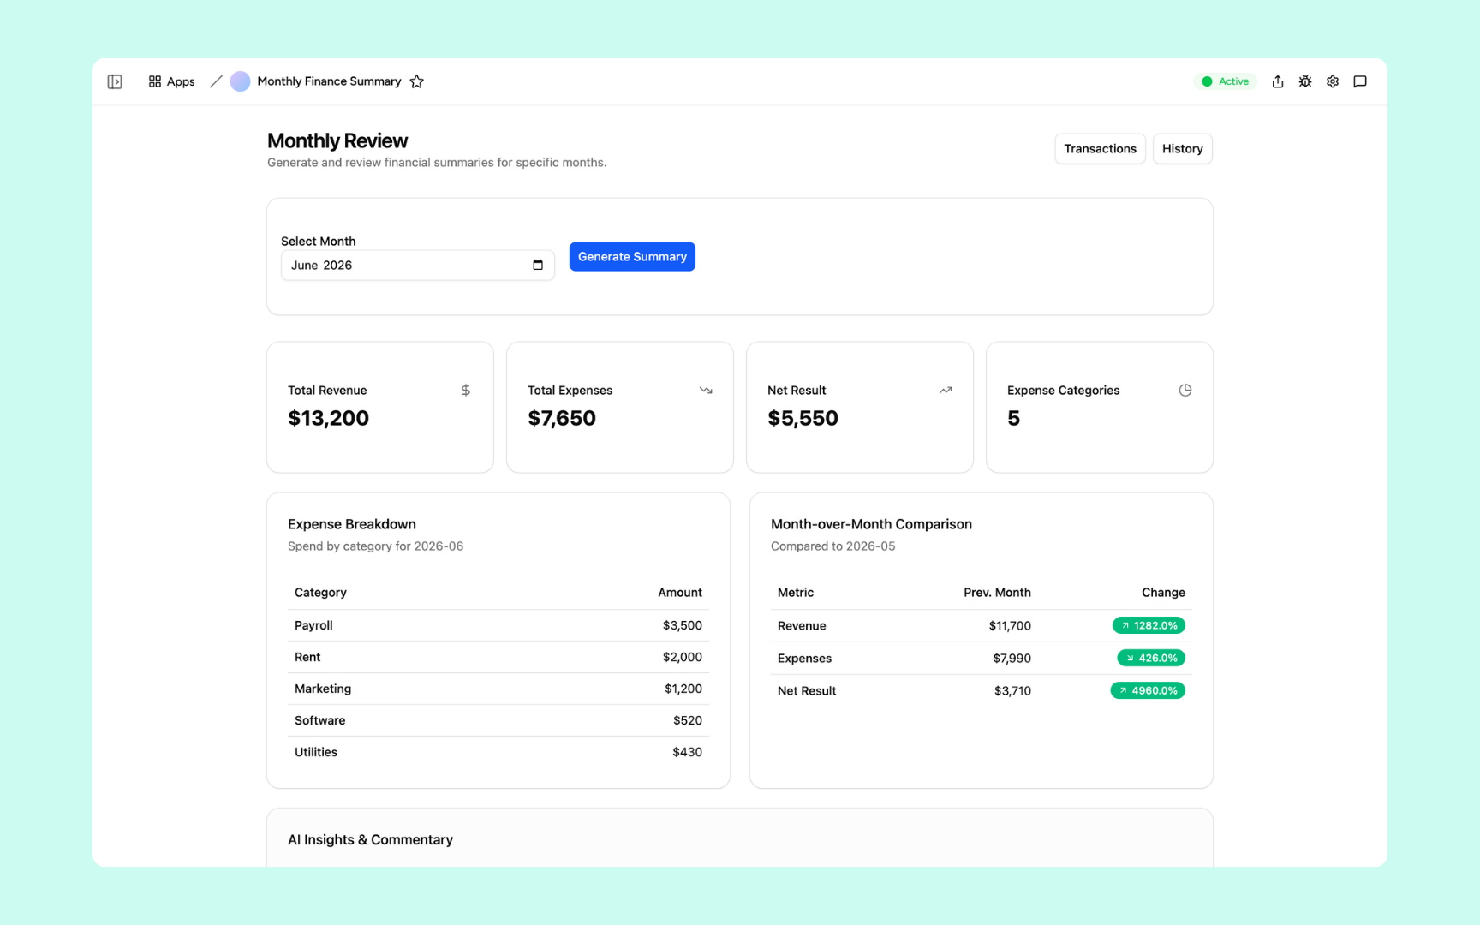Click Net Result label in comparison table
Image resolution: width=1480 pixels, height=925 pixels.
pos(807,691)
